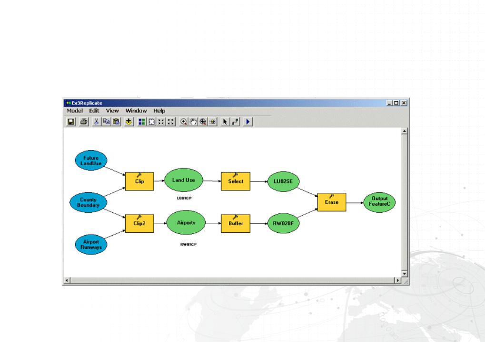Click the horizontal scrollbar left arrow
485x342 pixels.
click(67, 280)
